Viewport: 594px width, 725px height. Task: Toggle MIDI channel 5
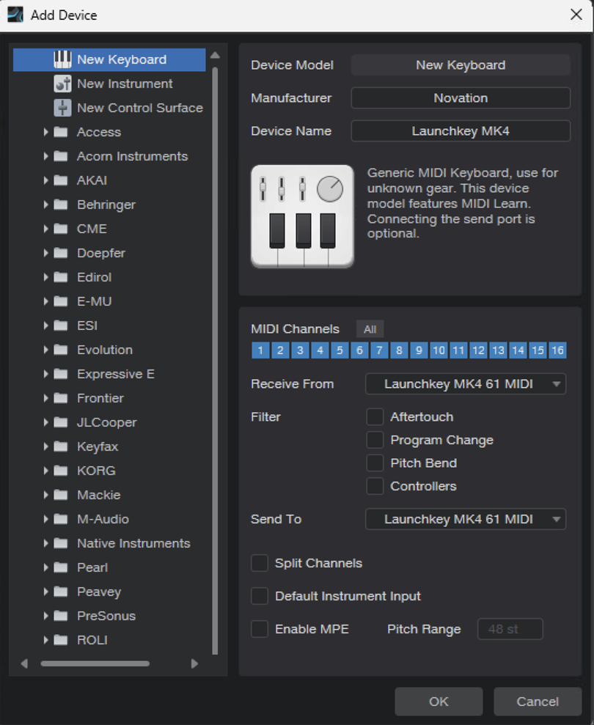coord(340,350)
